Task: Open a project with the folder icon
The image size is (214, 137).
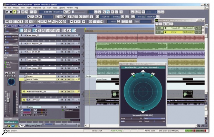Action: (61, 17)
